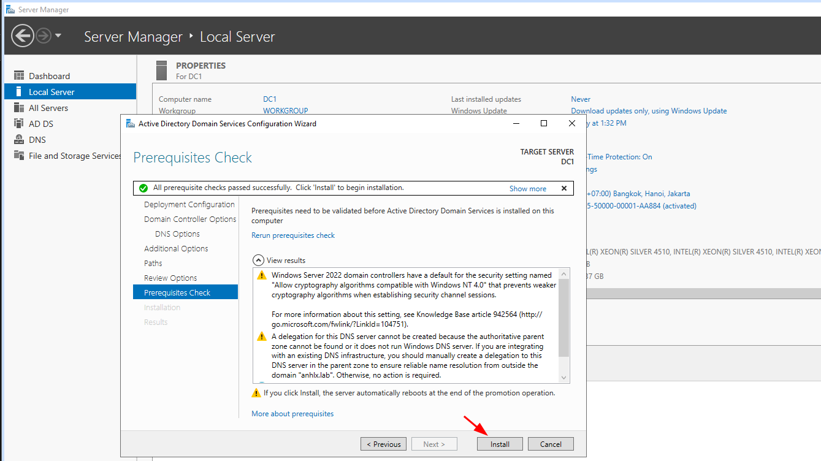Open More about prerequisites link
The width and height of the screenshot is (821, 461).
point(292,414)
